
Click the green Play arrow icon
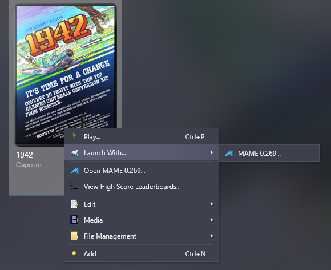[74, 136]
